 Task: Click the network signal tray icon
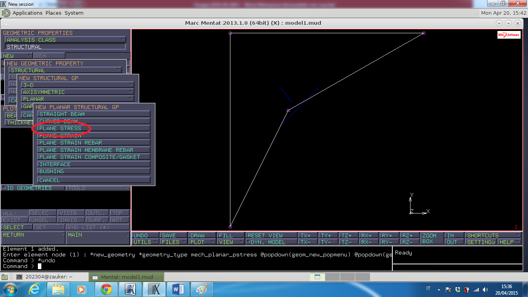[x=476, y=289]
